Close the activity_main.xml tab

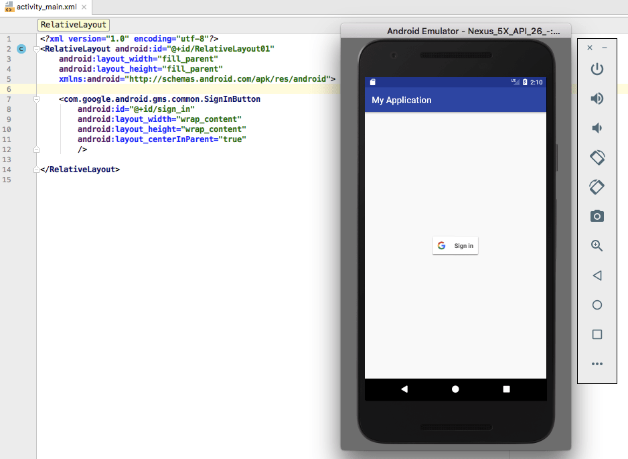84,7
